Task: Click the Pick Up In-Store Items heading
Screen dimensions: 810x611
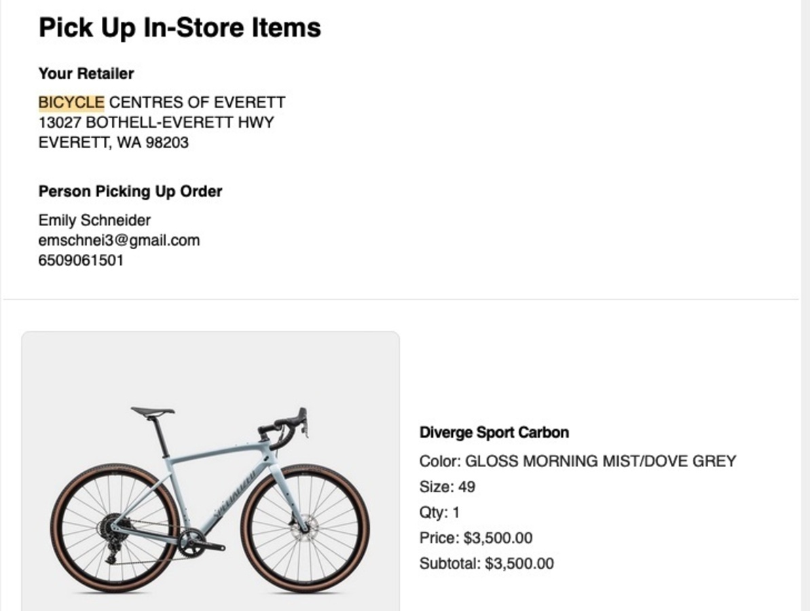Action: coord(179,28)
